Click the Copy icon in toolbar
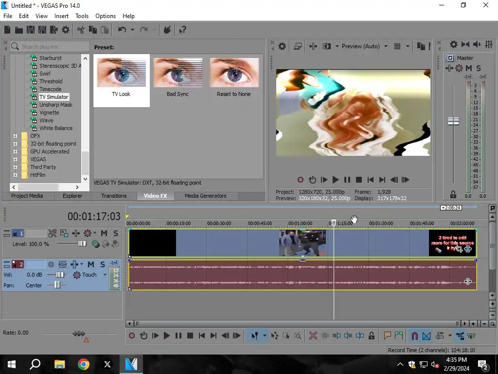This screenshot has height=374, width=498. pos(93,30)
